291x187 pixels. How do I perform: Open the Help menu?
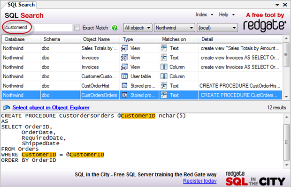[227, 15]
